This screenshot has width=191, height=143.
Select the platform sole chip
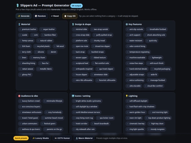pyautogui.click(x=80, y=41)
